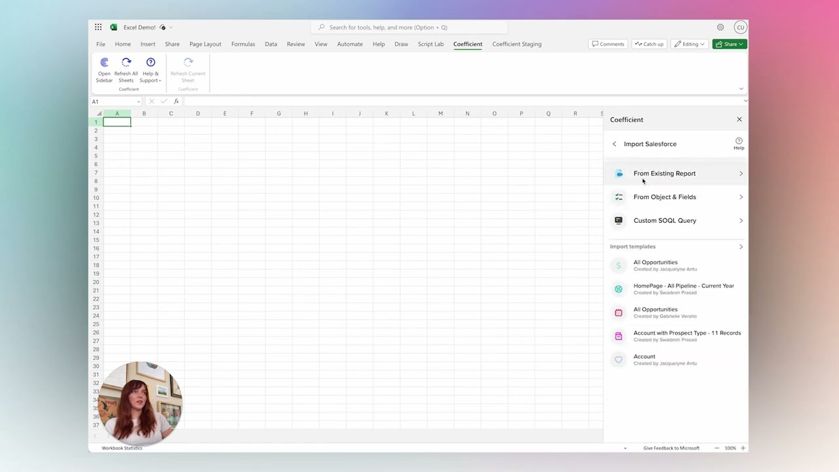Click Account template shield icon
The height and width of the screenshot is (472, 839).
pos(618,360)
